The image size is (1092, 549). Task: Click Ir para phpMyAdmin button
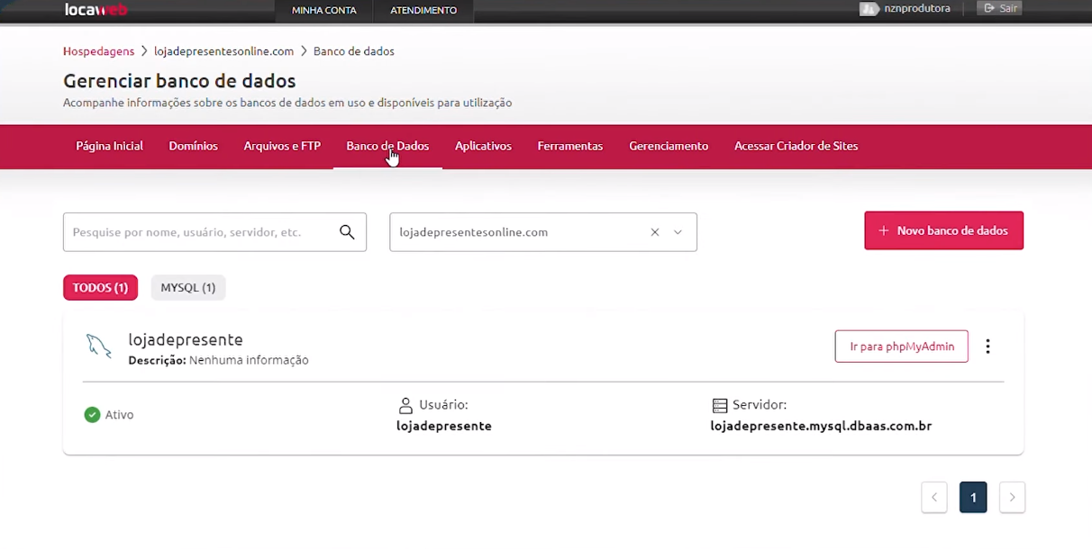pyautogui.click(x=902, y=346)
